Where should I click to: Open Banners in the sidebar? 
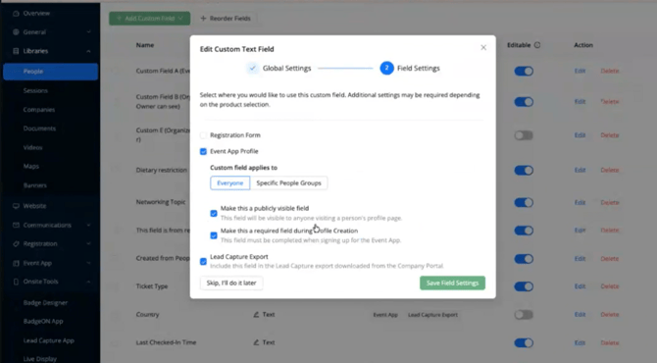(x=34, y=185)
